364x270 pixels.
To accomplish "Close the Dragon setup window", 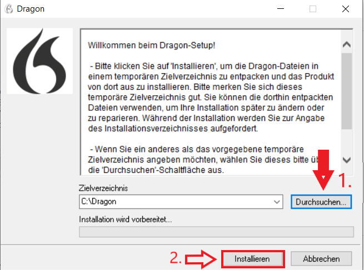I will (x=346, y=9).
